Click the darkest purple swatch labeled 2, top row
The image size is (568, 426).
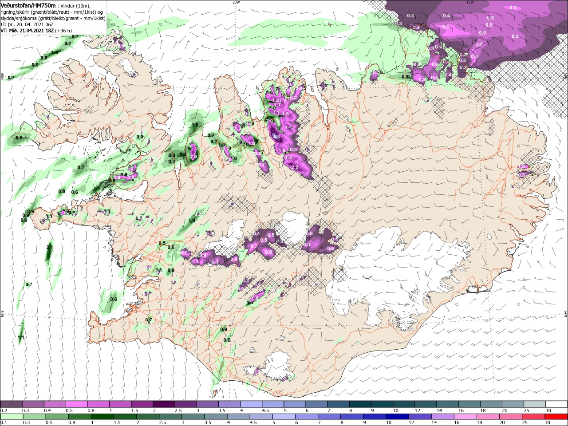(x=164, y=404)
